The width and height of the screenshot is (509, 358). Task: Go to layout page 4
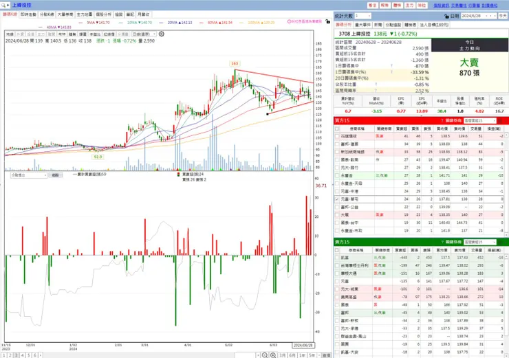[x=23, y=355]
